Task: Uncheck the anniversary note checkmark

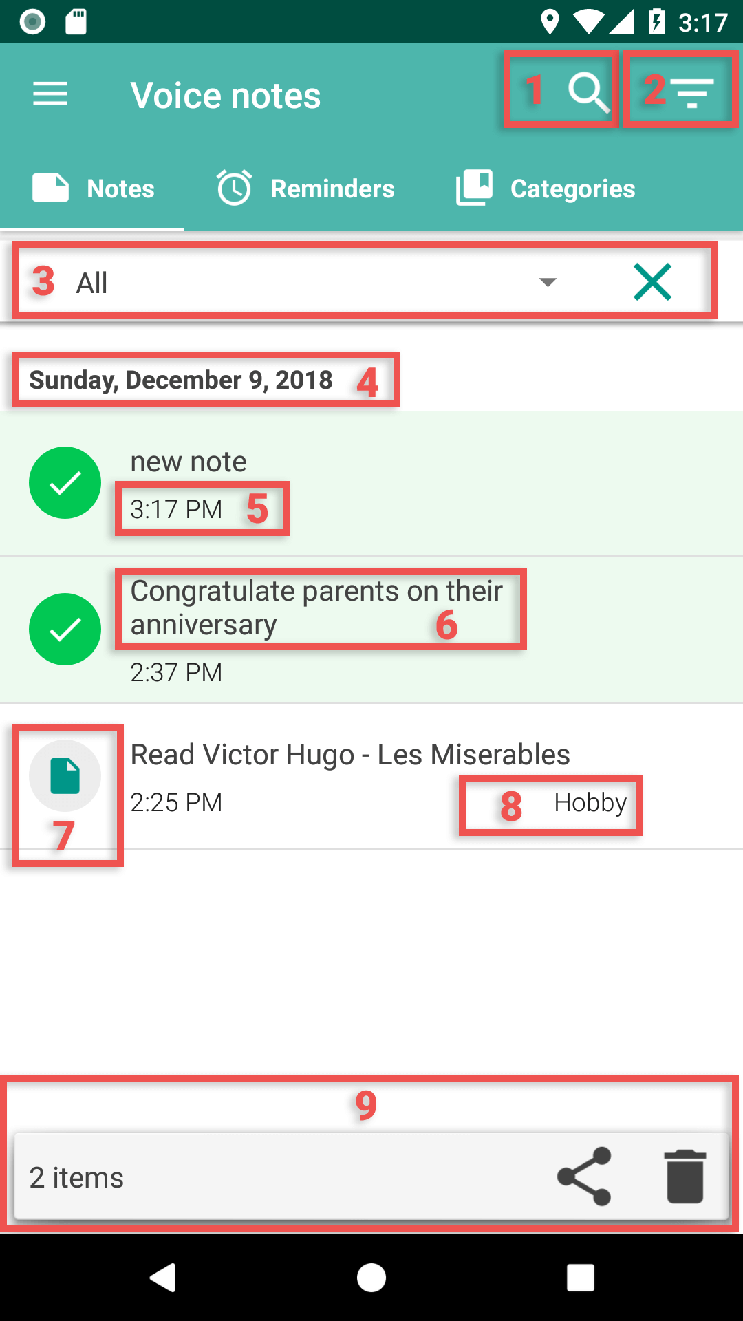Action: 65,630
